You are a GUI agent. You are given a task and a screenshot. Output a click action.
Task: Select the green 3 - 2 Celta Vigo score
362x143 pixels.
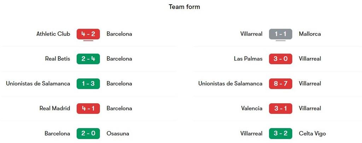pyautogui.click(x=280, y=133)
